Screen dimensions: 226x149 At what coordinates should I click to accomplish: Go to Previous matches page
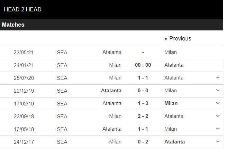[x=178, y=38]
